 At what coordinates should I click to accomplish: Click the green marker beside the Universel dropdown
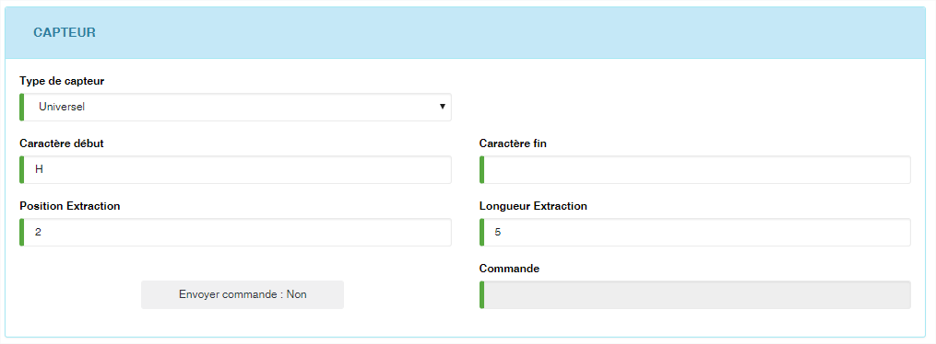(22, 107)
